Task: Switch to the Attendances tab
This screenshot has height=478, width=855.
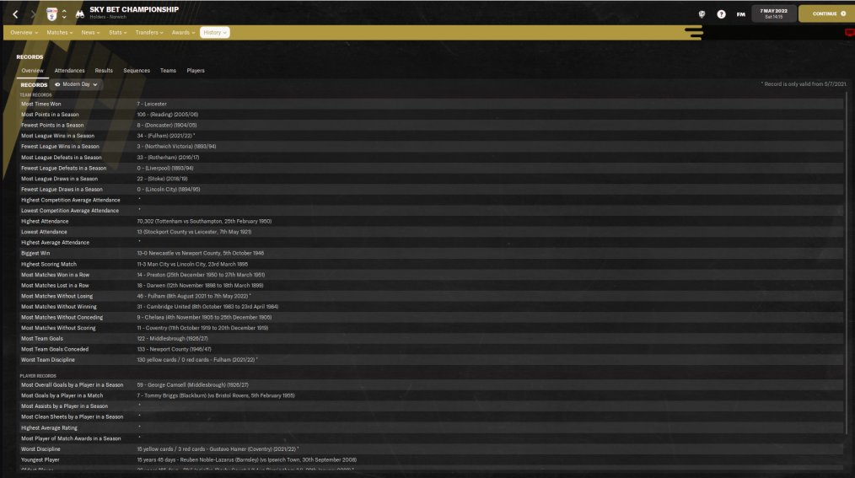Action: [x=69, y=71]
